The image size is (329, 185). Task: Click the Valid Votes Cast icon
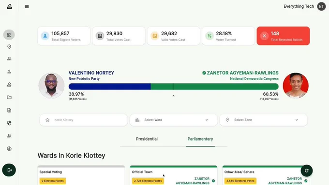(155, 36)
